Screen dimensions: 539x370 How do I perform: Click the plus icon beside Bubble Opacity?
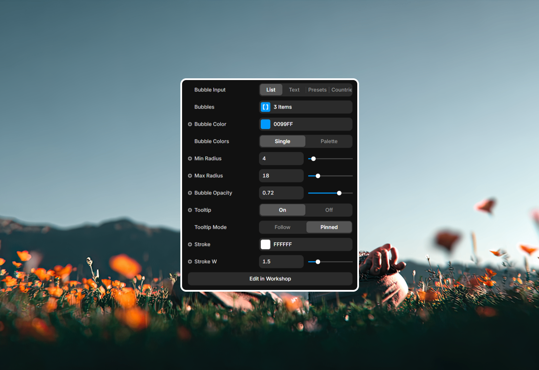pyautogui.click(x=190, y=193)
